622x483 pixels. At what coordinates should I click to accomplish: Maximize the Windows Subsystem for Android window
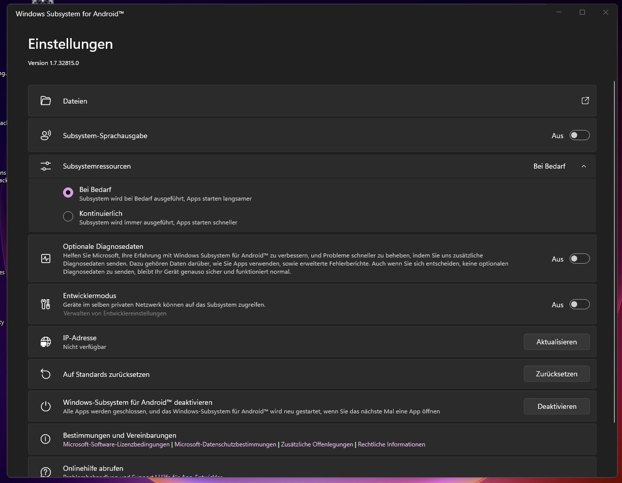click(582, 12)
